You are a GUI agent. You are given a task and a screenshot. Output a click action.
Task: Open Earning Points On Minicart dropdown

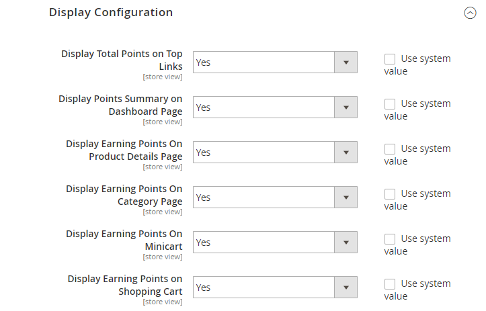point(275,242)
